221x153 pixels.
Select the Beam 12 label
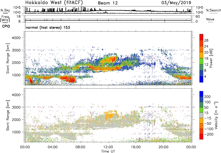point(108,3)
